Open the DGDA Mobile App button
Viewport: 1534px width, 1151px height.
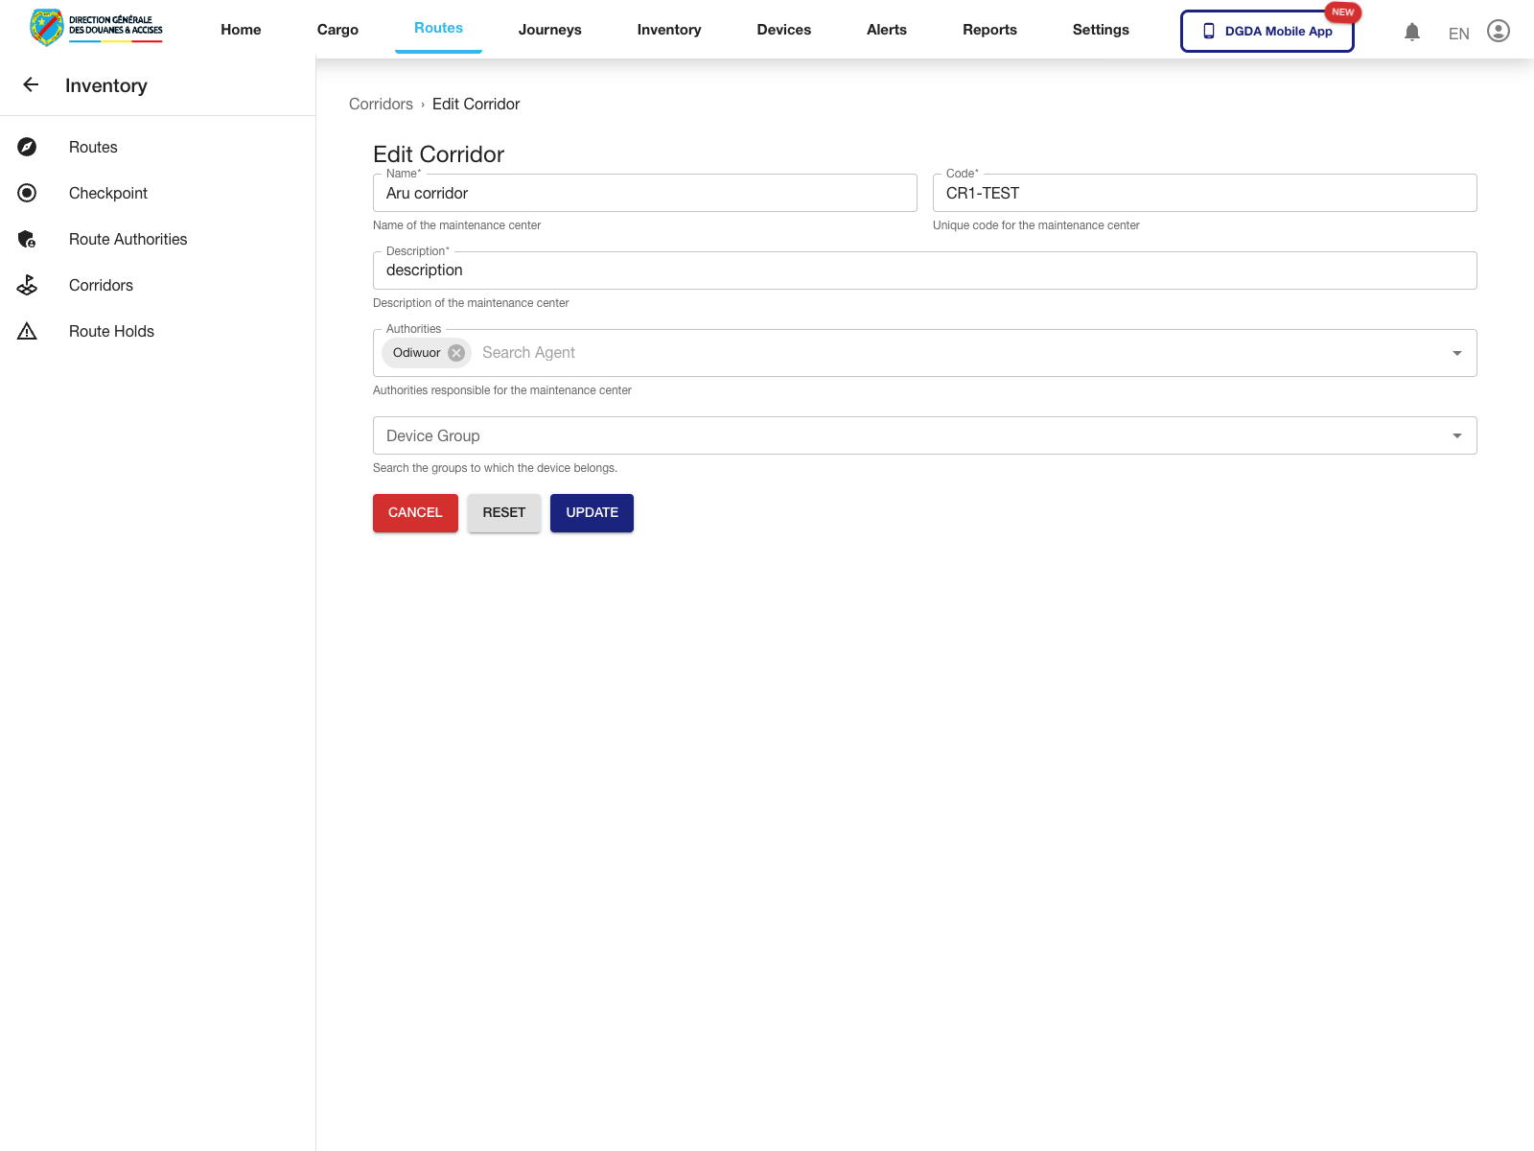pyautogui.click(x=1267, y=31)
